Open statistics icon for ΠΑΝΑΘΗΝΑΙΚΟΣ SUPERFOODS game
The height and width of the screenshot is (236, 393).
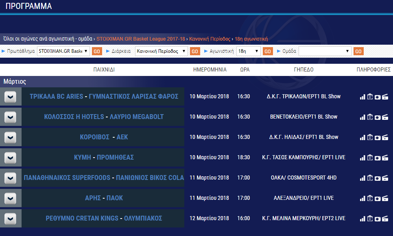362,178
